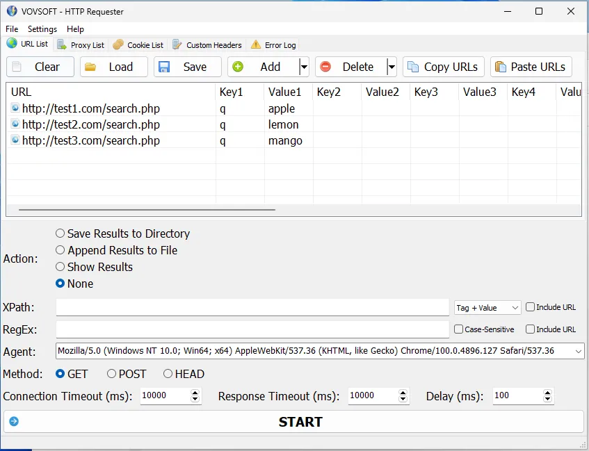The width and height of the screenshot is (589, 451).
Task: Expand the Agent user-agent dropdown
Action: (x=579, y=352)
